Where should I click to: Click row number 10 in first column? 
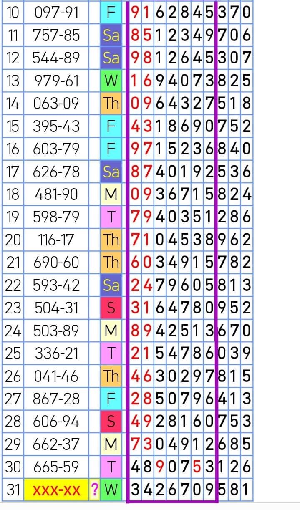click(13, 13)
